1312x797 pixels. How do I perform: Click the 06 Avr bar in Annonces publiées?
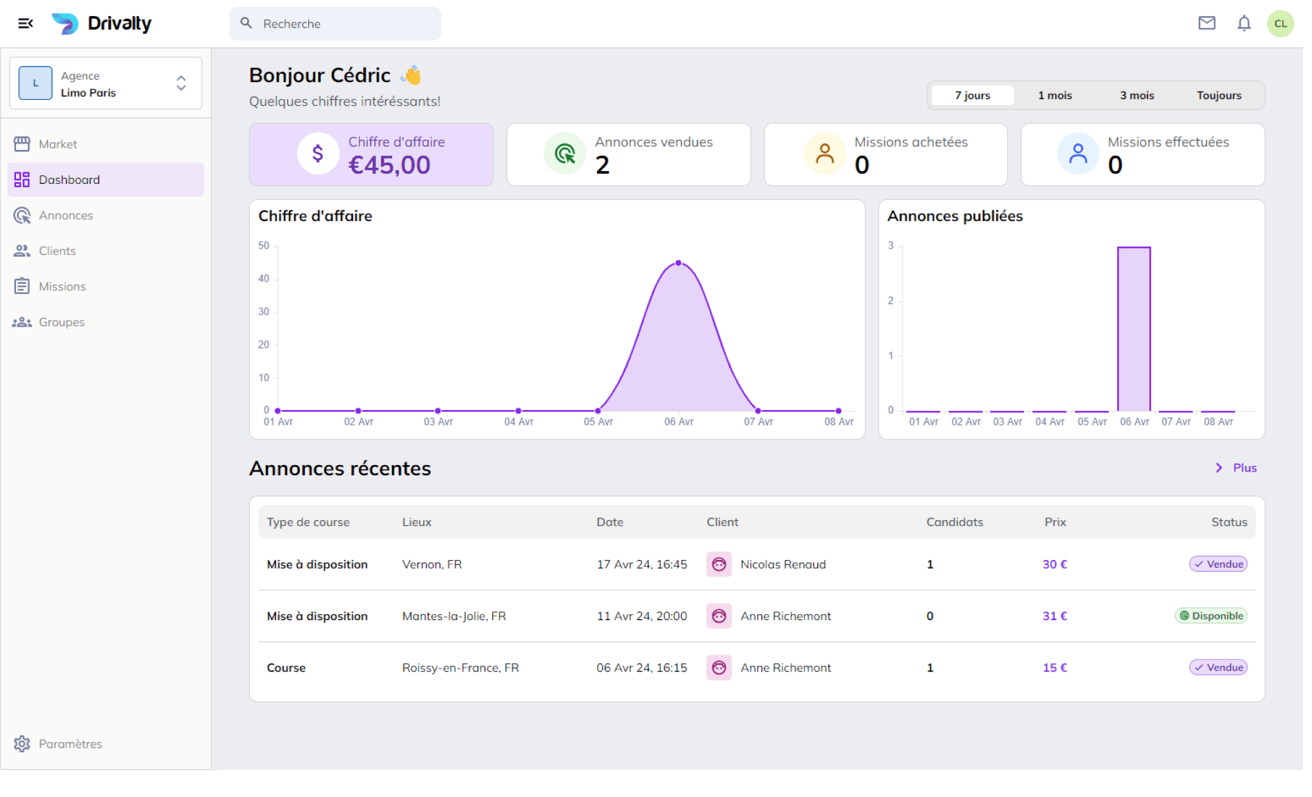click(x=1134, y=329)
